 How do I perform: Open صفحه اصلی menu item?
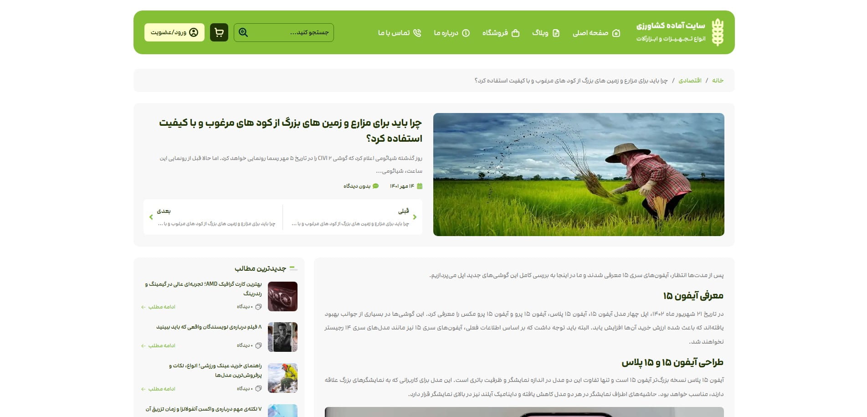pyautogui.click(x=596, y=33)
